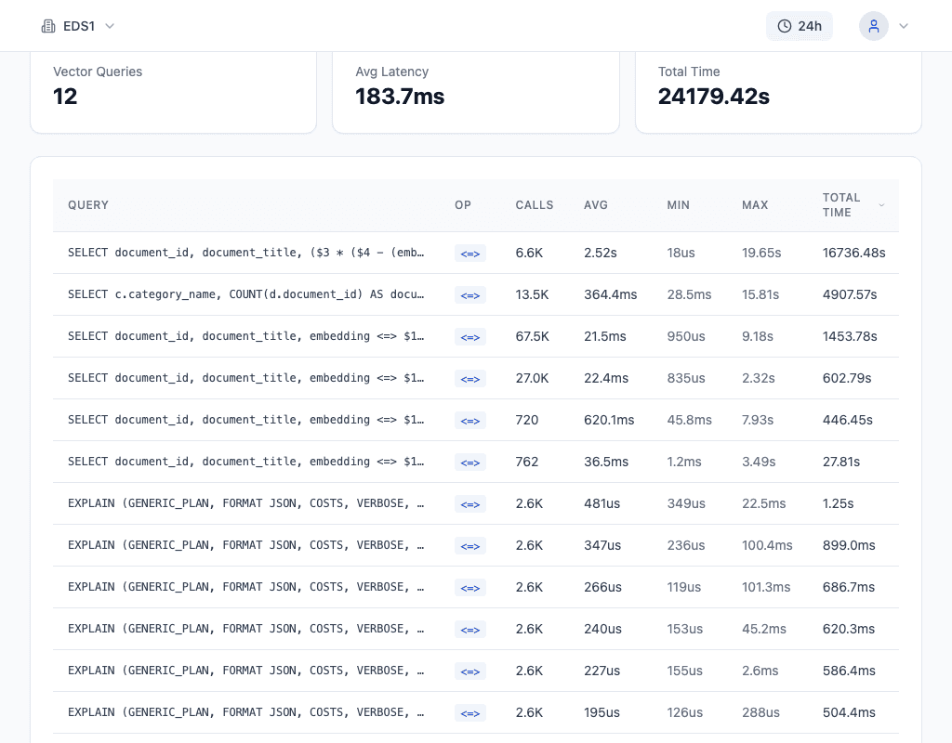952x743 pixels.
Task: Sort table by Calls column header
Action: [x=534, y=205]
